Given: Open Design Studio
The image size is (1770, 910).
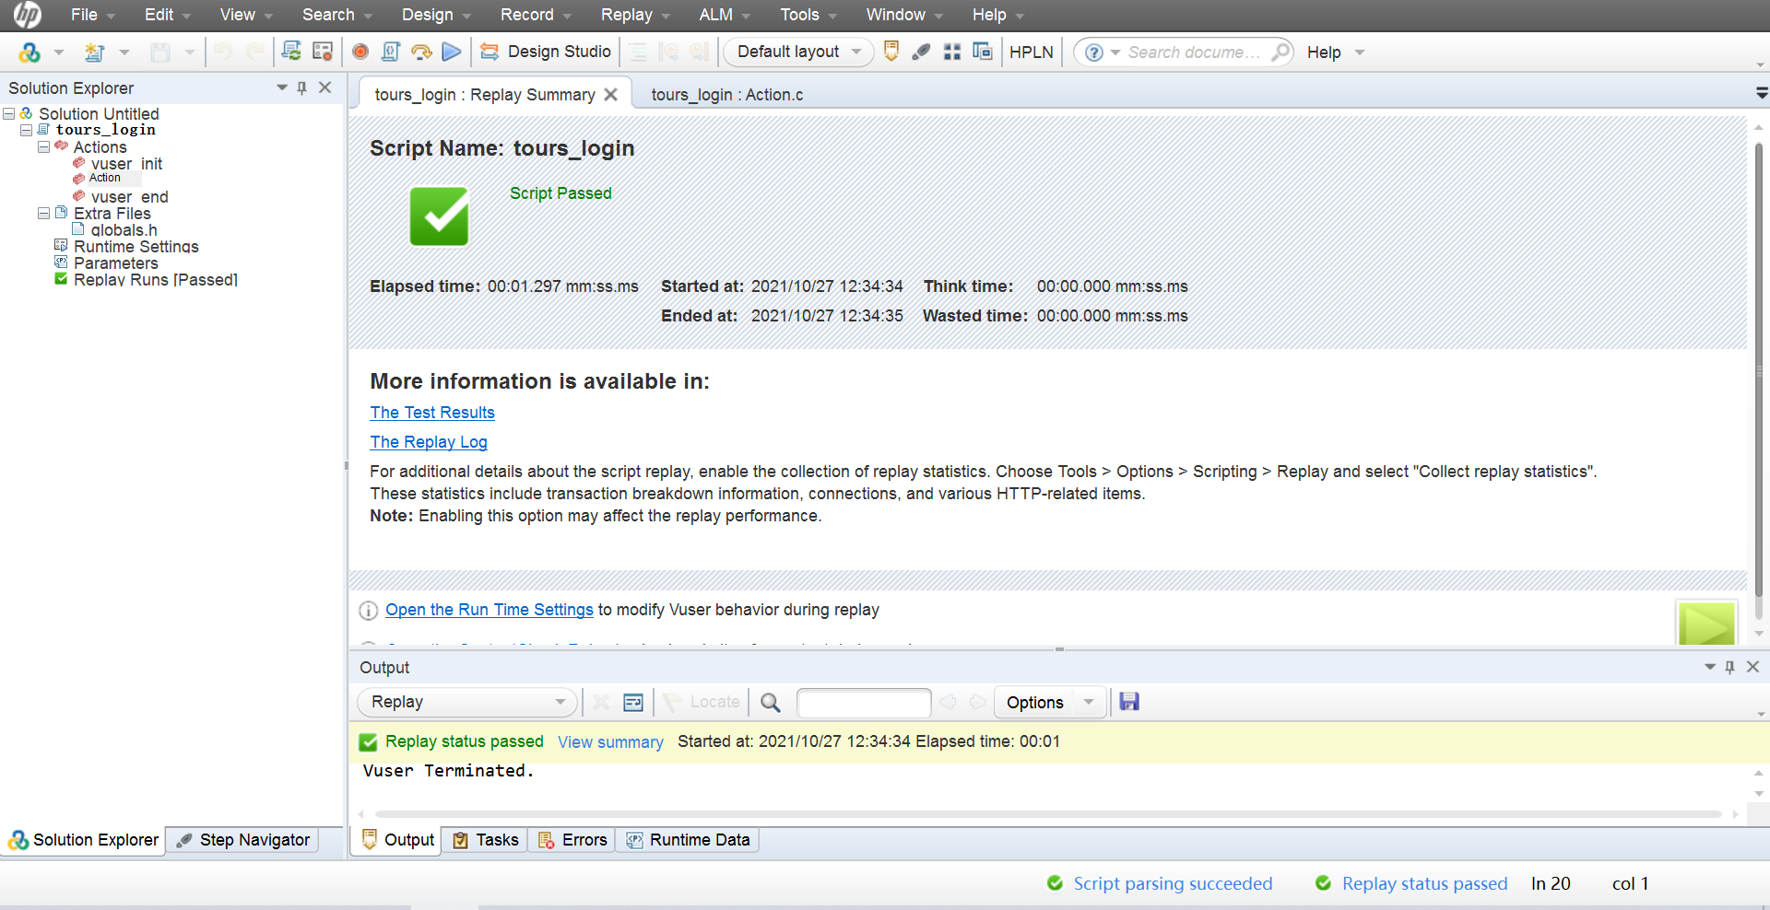Looking at the screenshot, I should point(546,52).
